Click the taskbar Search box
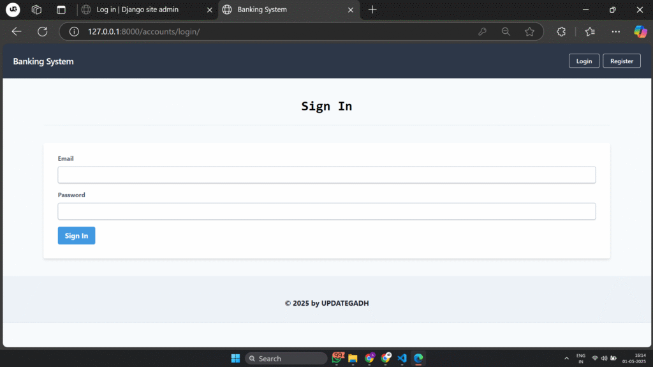 (x=286, y=358)
